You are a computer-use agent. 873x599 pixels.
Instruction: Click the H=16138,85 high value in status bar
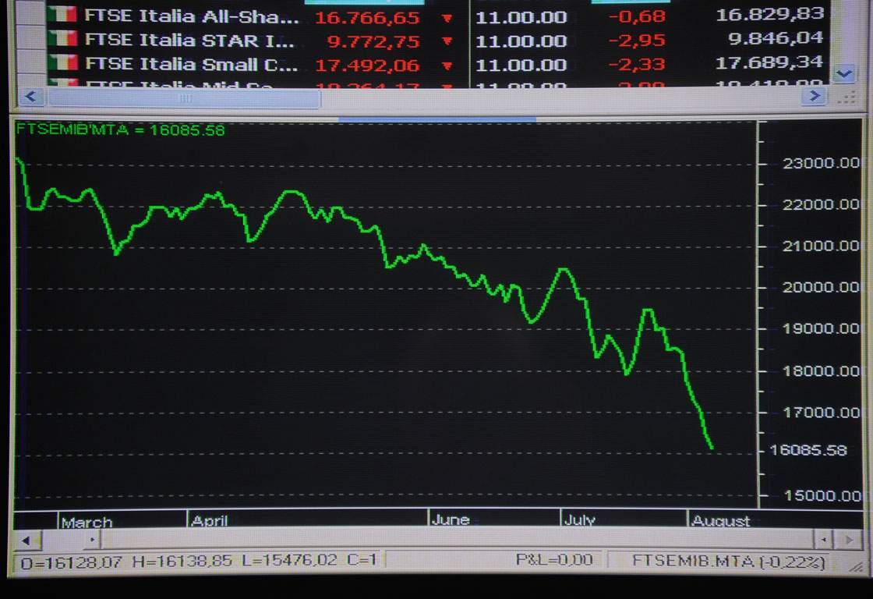click(x=182, y=561)
